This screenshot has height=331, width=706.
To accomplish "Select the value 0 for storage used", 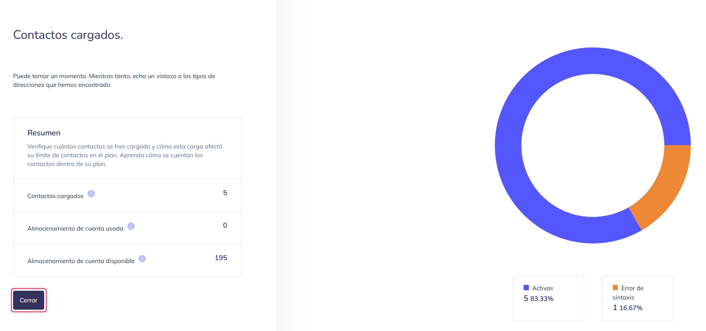I will [x=225, y=225].
